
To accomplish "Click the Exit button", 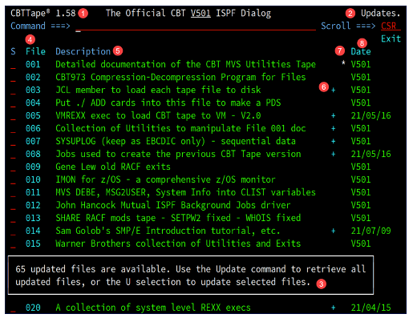I will coord(391,39).
